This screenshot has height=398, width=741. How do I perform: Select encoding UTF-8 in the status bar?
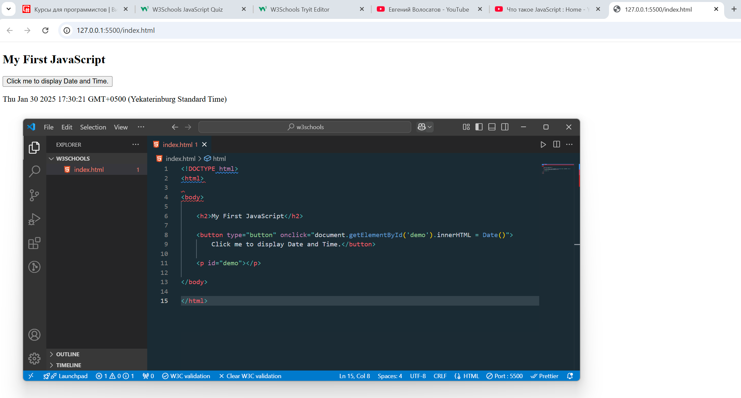point(418,376)
